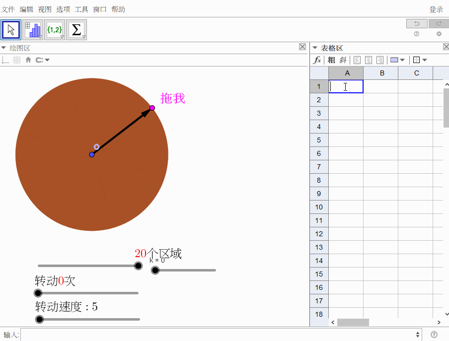The image size is (449, 341).
Task: Select spreadsheet column A header
Action: 346,73
